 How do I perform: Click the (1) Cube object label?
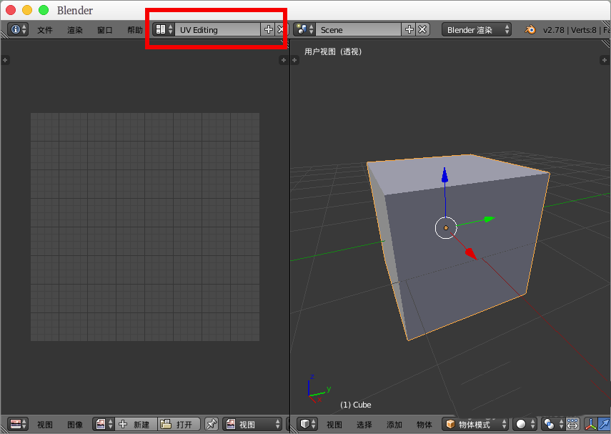point(355,405)
